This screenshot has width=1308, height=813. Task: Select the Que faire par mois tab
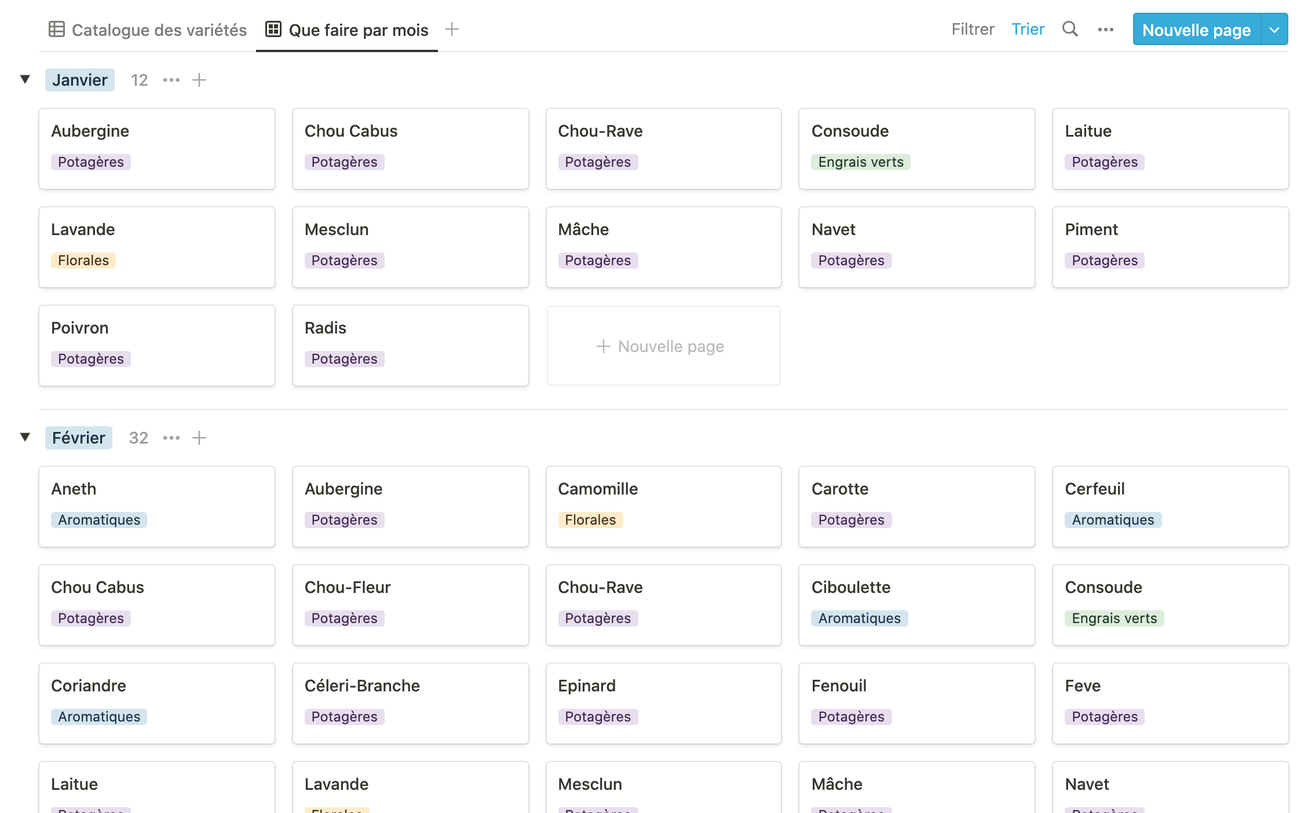pyautogui.click(x=358, y=30)
